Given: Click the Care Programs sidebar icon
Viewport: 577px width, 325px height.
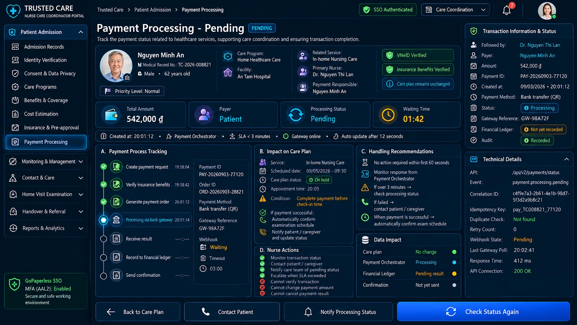Looking at the screenshot, I should 15,87.
